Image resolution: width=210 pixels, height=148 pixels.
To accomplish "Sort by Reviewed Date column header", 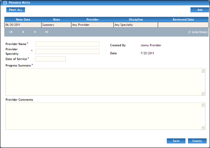I will click(183, 19).
